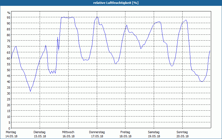
Task: Select the 95 value on the y-axis
Action: 9,18
